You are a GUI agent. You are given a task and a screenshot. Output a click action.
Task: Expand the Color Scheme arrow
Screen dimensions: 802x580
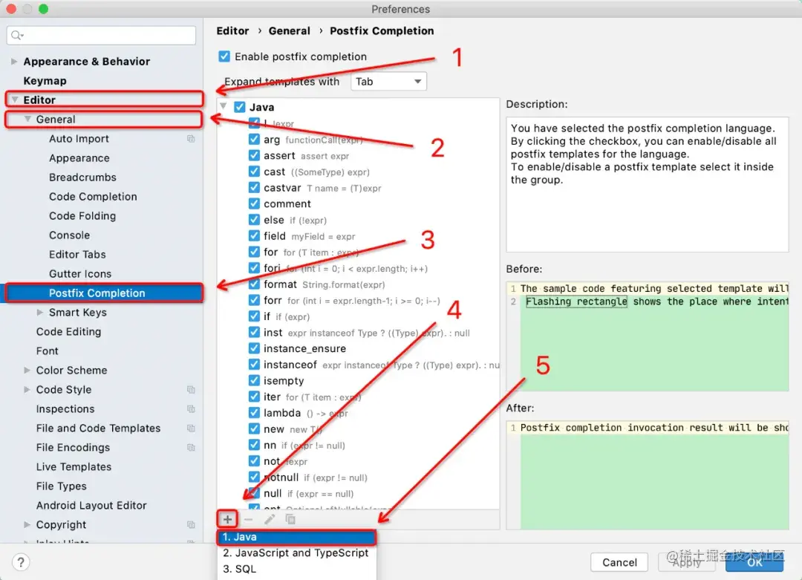[x=27, y=370]
